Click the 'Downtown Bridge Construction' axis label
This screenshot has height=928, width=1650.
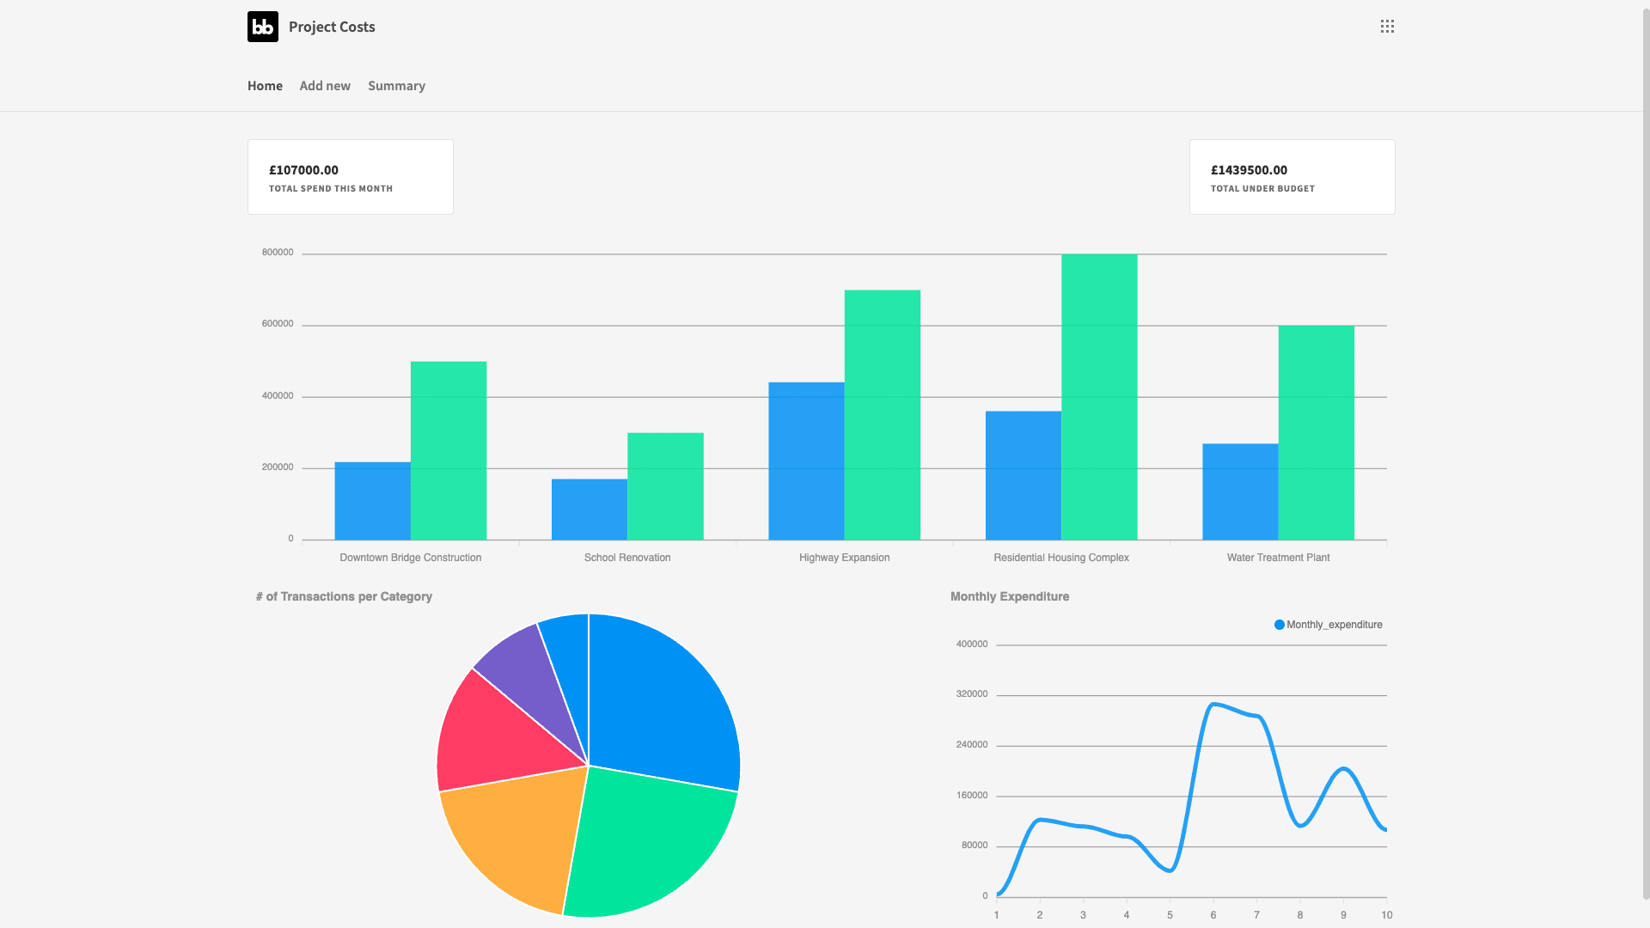410,558
